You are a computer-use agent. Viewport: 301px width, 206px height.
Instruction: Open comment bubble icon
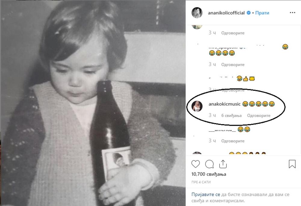[209, 164]
